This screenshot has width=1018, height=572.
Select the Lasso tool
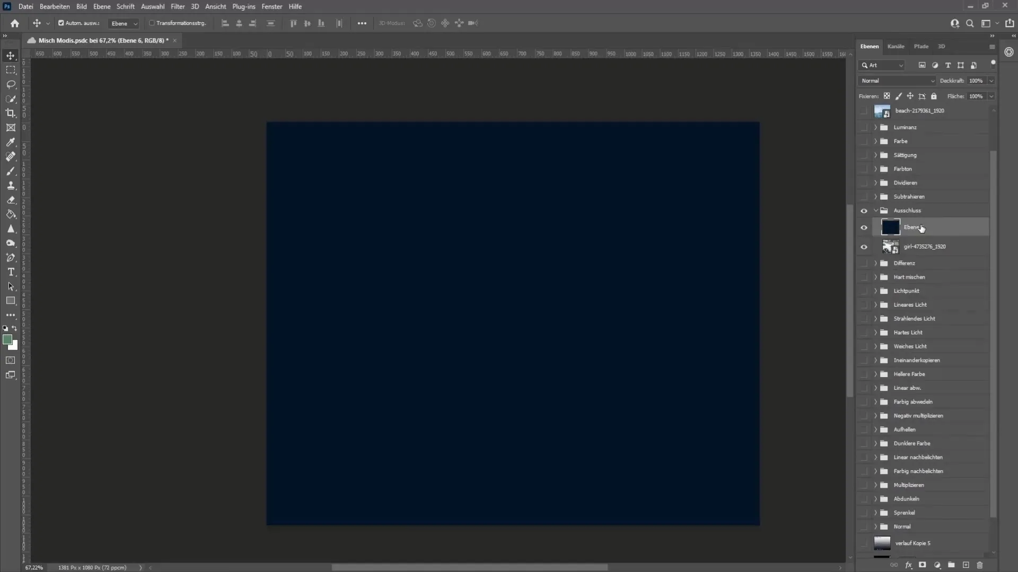pos(11,84)
